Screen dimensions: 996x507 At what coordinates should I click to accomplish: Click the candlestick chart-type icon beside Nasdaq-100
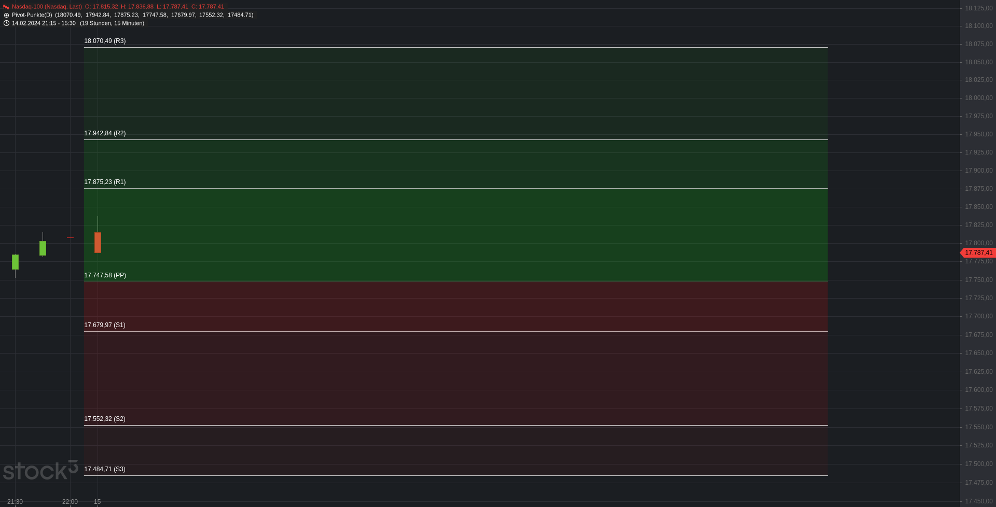pos(6,7)
